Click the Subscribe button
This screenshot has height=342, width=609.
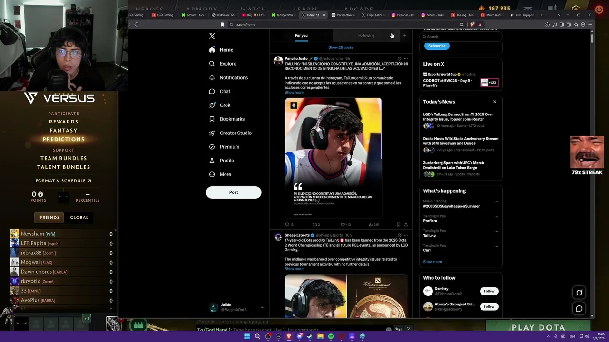coord(437,46)
